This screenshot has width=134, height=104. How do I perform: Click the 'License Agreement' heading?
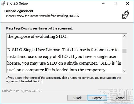[19, 11]
